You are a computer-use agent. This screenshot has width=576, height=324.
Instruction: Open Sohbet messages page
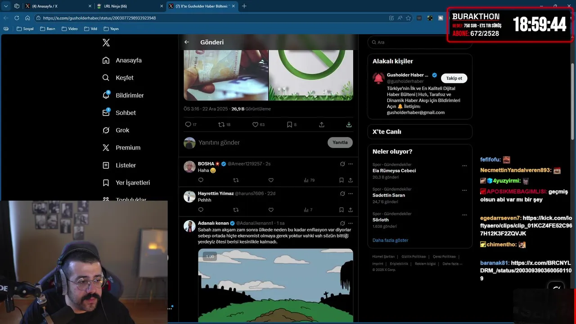pyautogui.click(x=119, y=113)
